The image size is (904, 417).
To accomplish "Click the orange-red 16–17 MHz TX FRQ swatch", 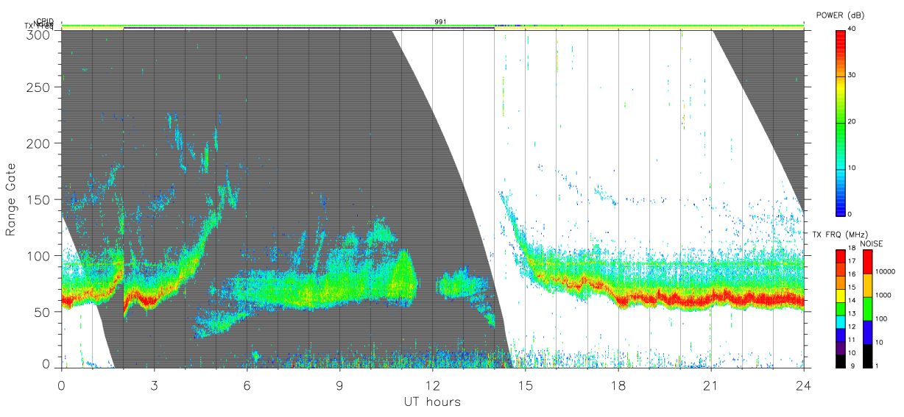I will [x=840, y=268].
